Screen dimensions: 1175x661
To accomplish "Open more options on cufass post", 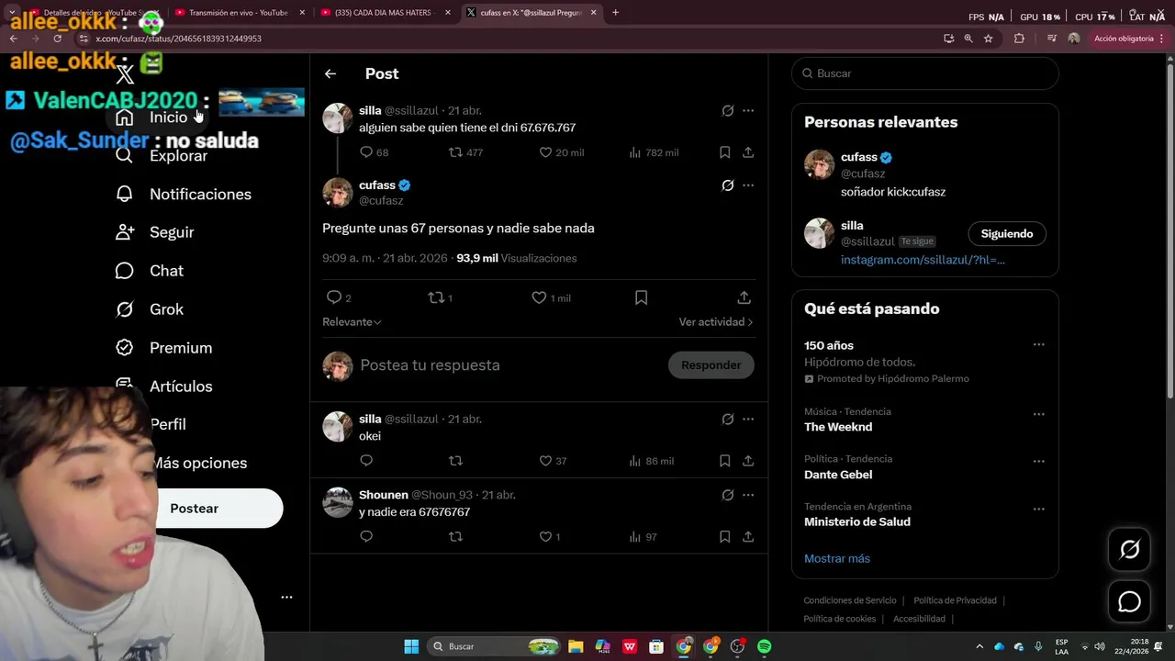I will [x=748, y=185].
